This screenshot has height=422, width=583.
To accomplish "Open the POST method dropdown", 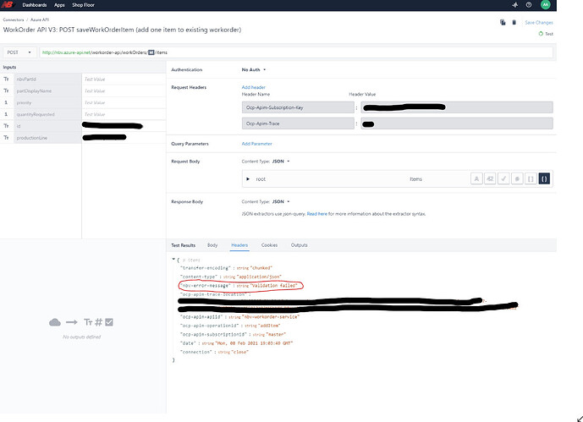I will point(19,52).
